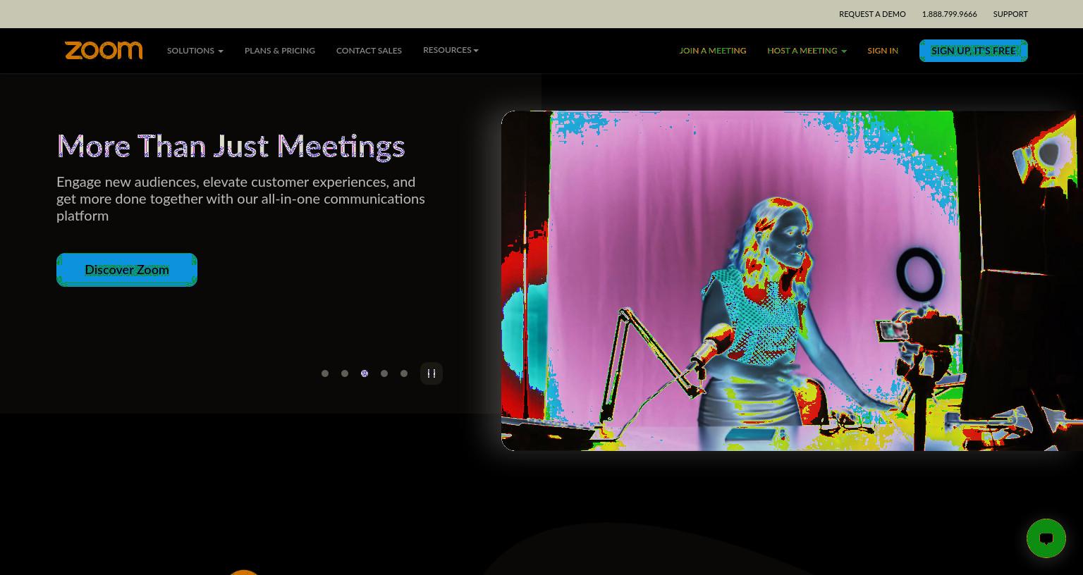This screenshot has height=575, width=1083.
Task: Click the hero image of the woman presenting
Action: tap(792, 280)
